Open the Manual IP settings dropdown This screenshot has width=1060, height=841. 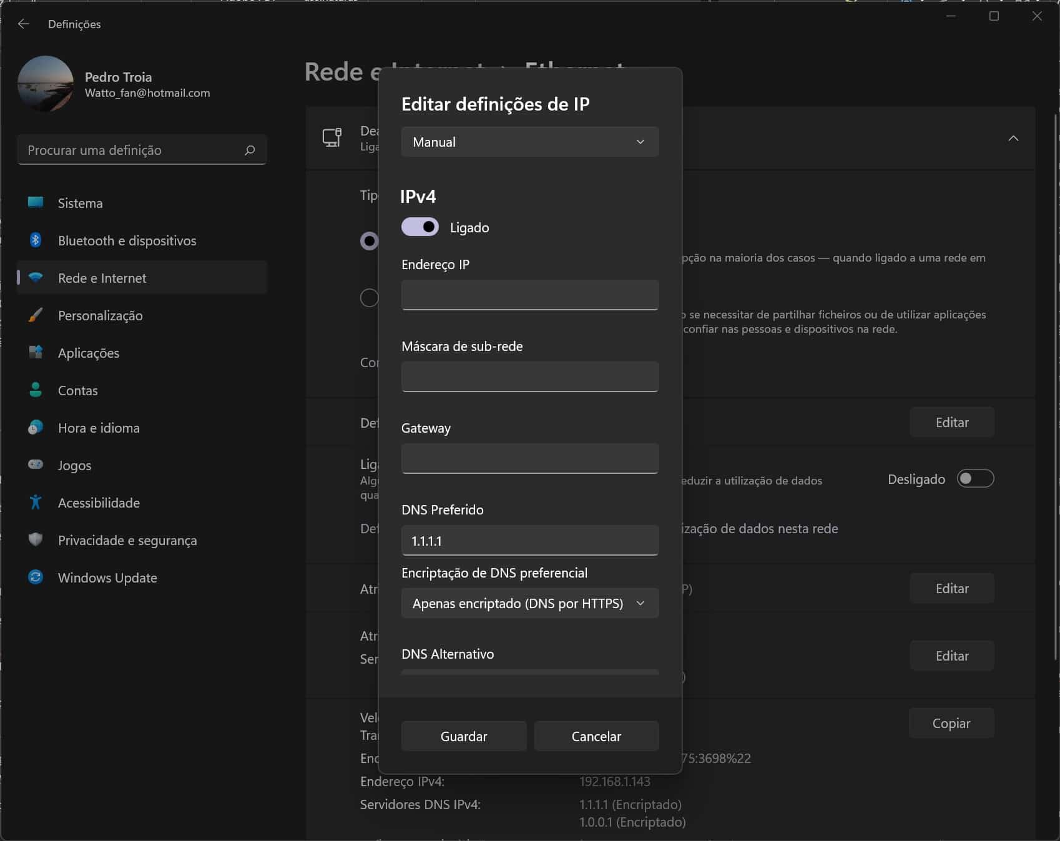tap(529, 142)
